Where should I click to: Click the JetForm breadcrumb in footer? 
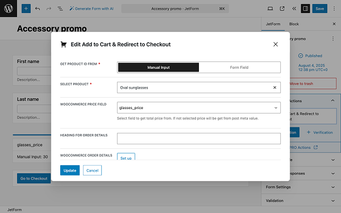pyautogui.click(x=14, y=210)
